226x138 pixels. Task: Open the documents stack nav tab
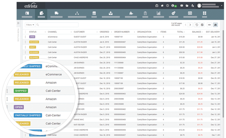tap(27, 14)
